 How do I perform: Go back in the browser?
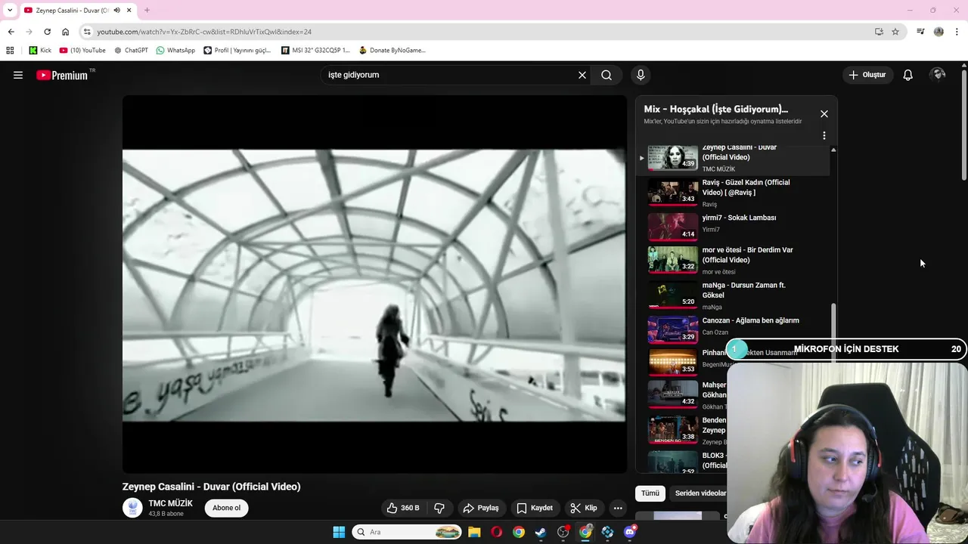(x=11, y=32)
